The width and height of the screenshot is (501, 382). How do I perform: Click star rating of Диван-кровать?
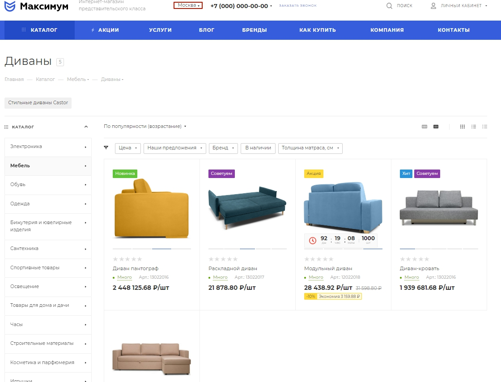coord(414,259)
